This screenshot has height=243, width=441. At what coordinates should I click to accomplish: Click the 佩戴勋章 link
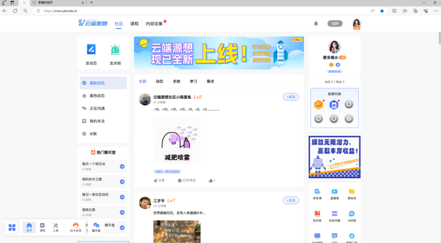coord(334,71)
